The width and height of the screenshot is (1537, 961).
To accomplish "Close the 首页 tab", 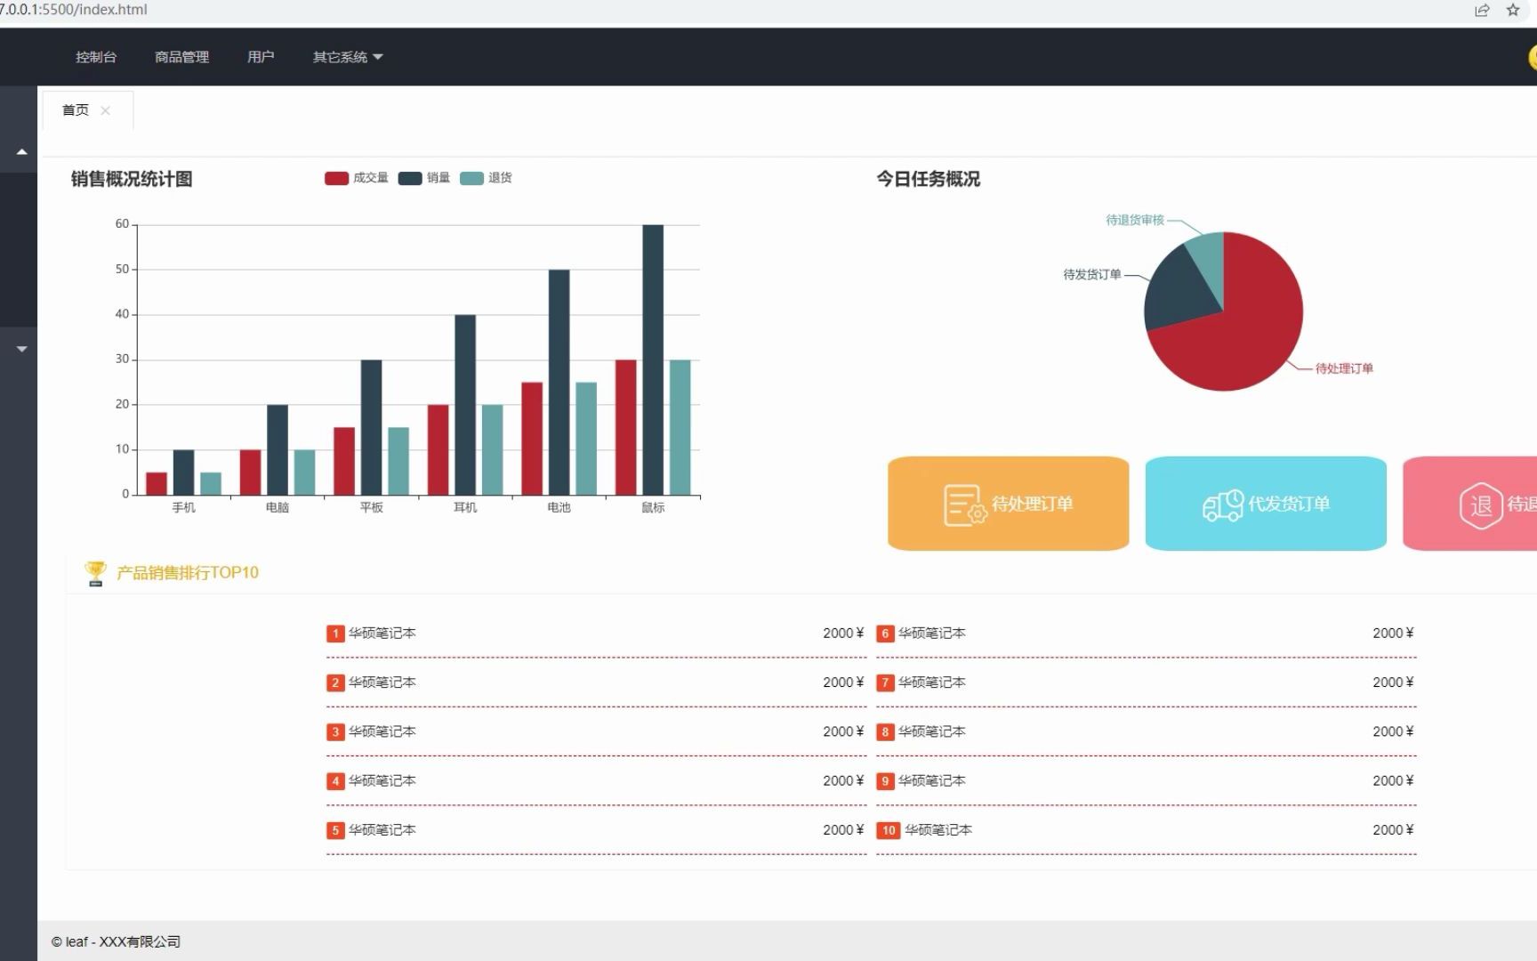I will tap(105, 110).
